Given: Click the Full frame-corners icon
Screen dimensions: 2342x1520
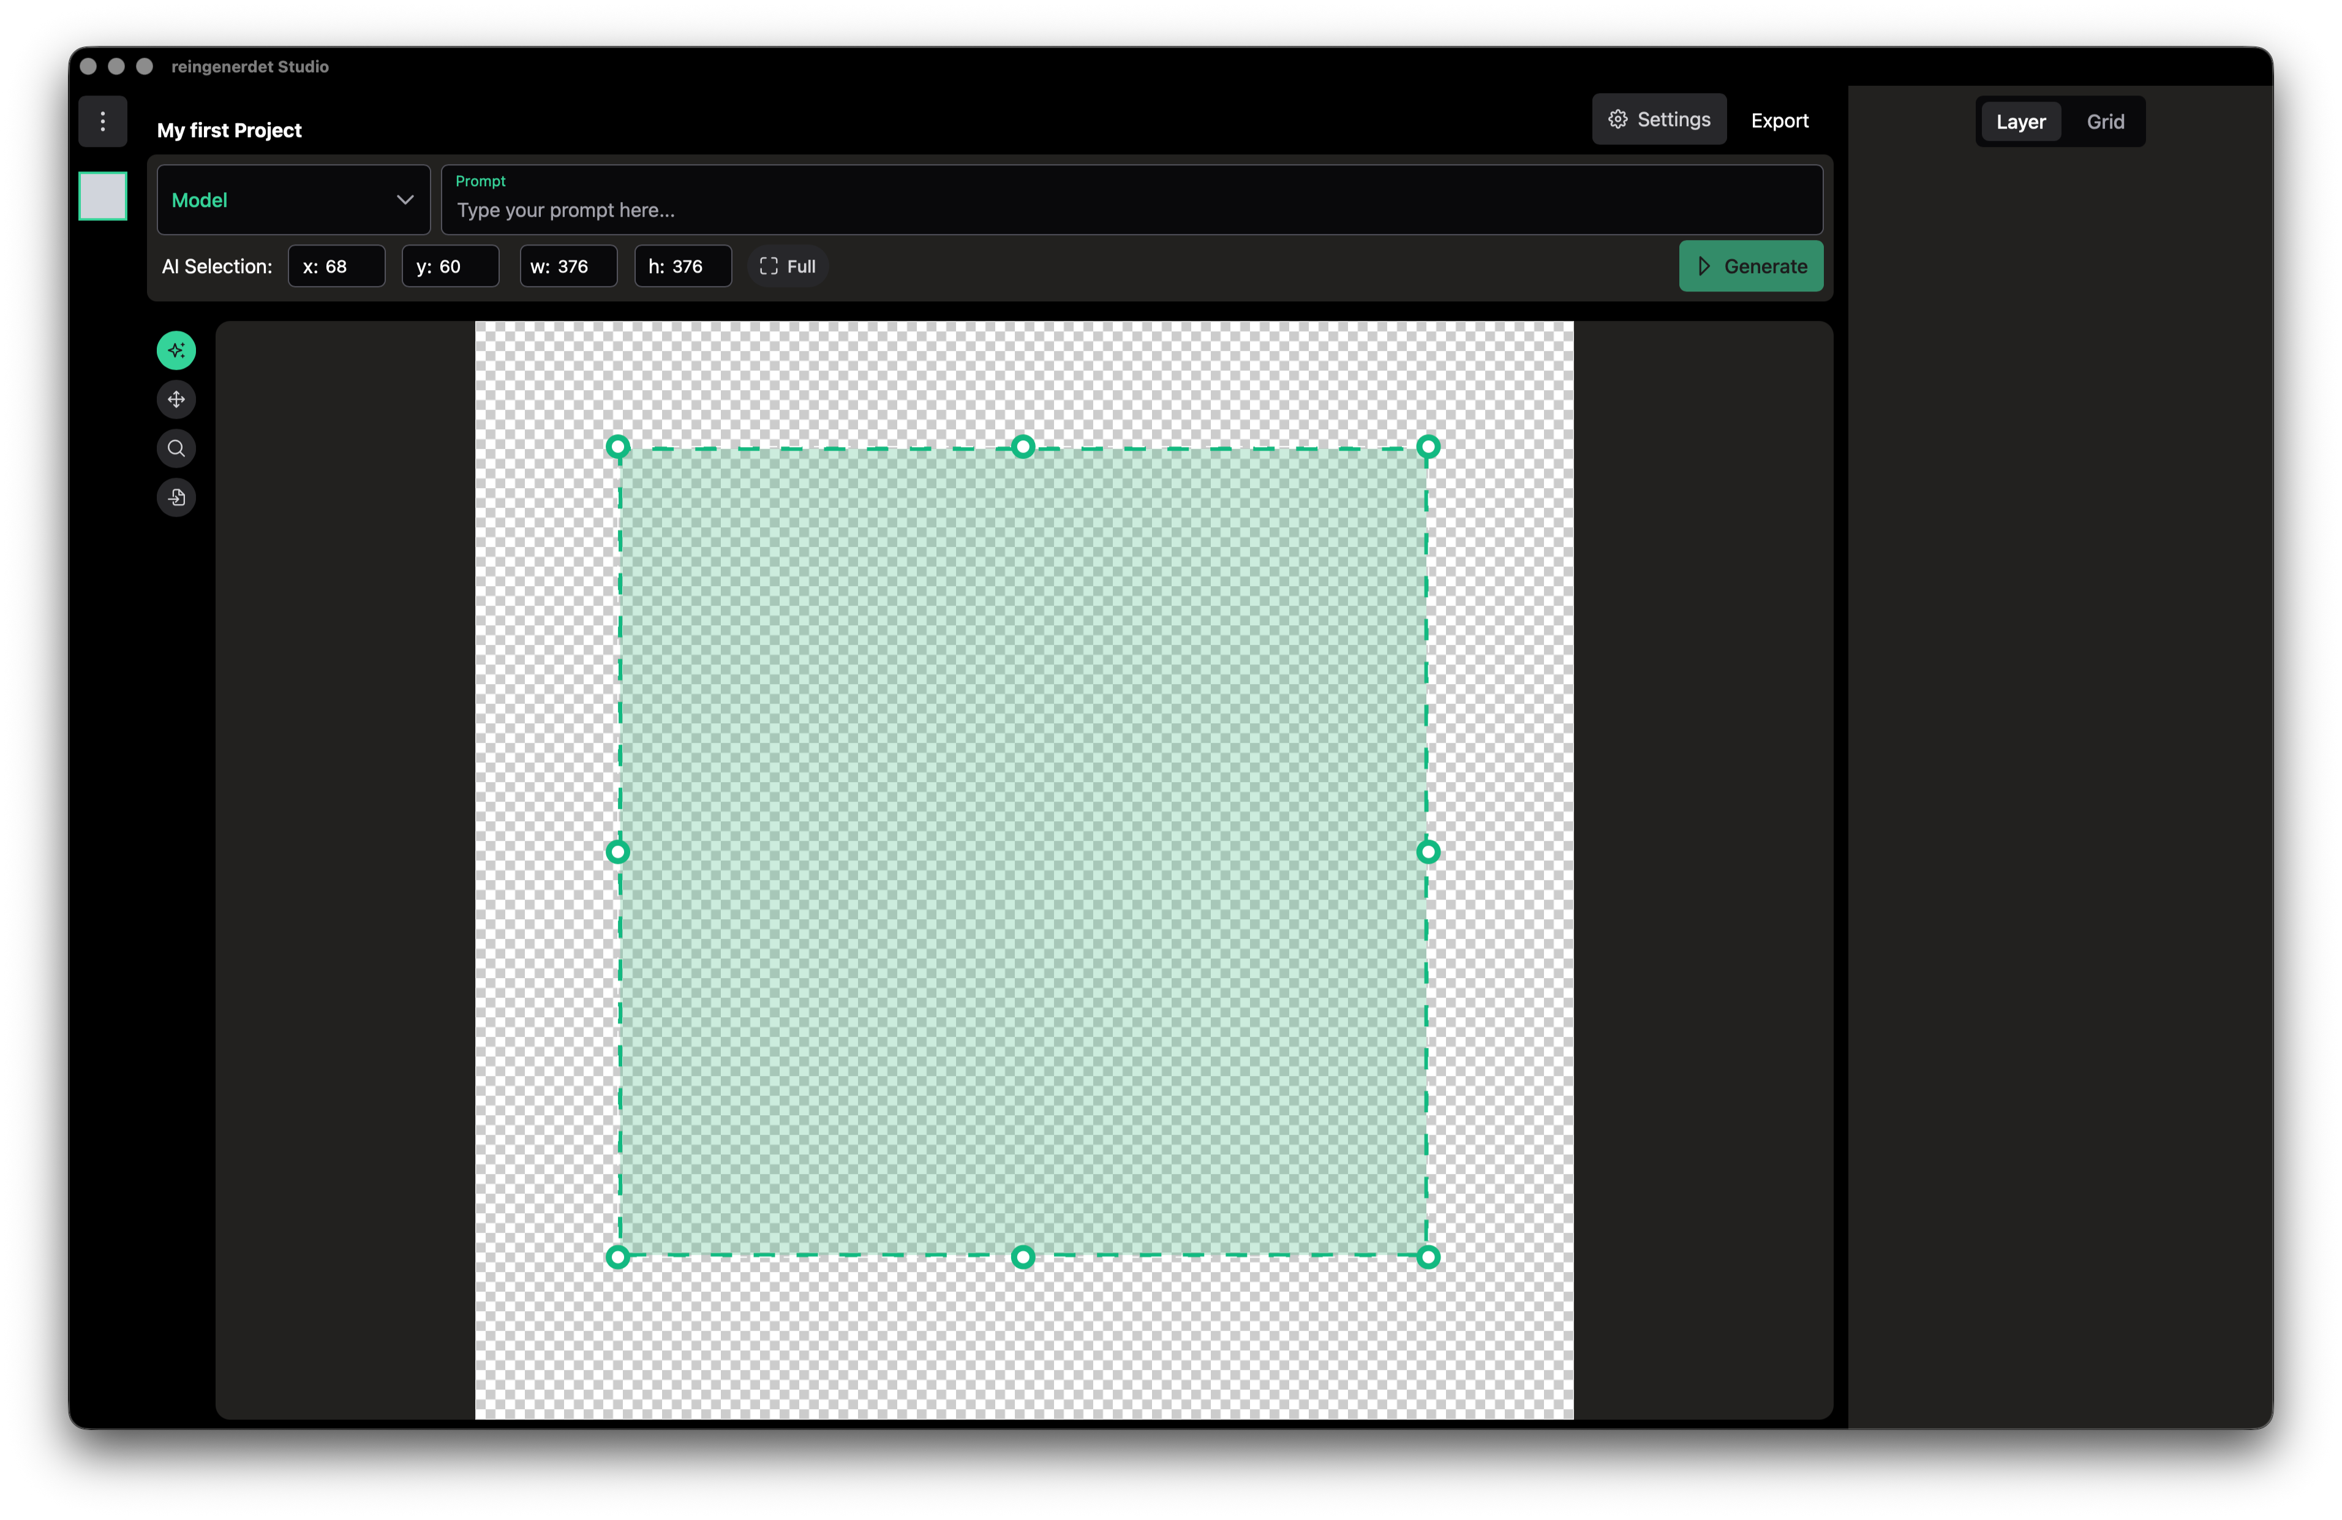Looking at the screenshot, I should [x=769, y=266].
